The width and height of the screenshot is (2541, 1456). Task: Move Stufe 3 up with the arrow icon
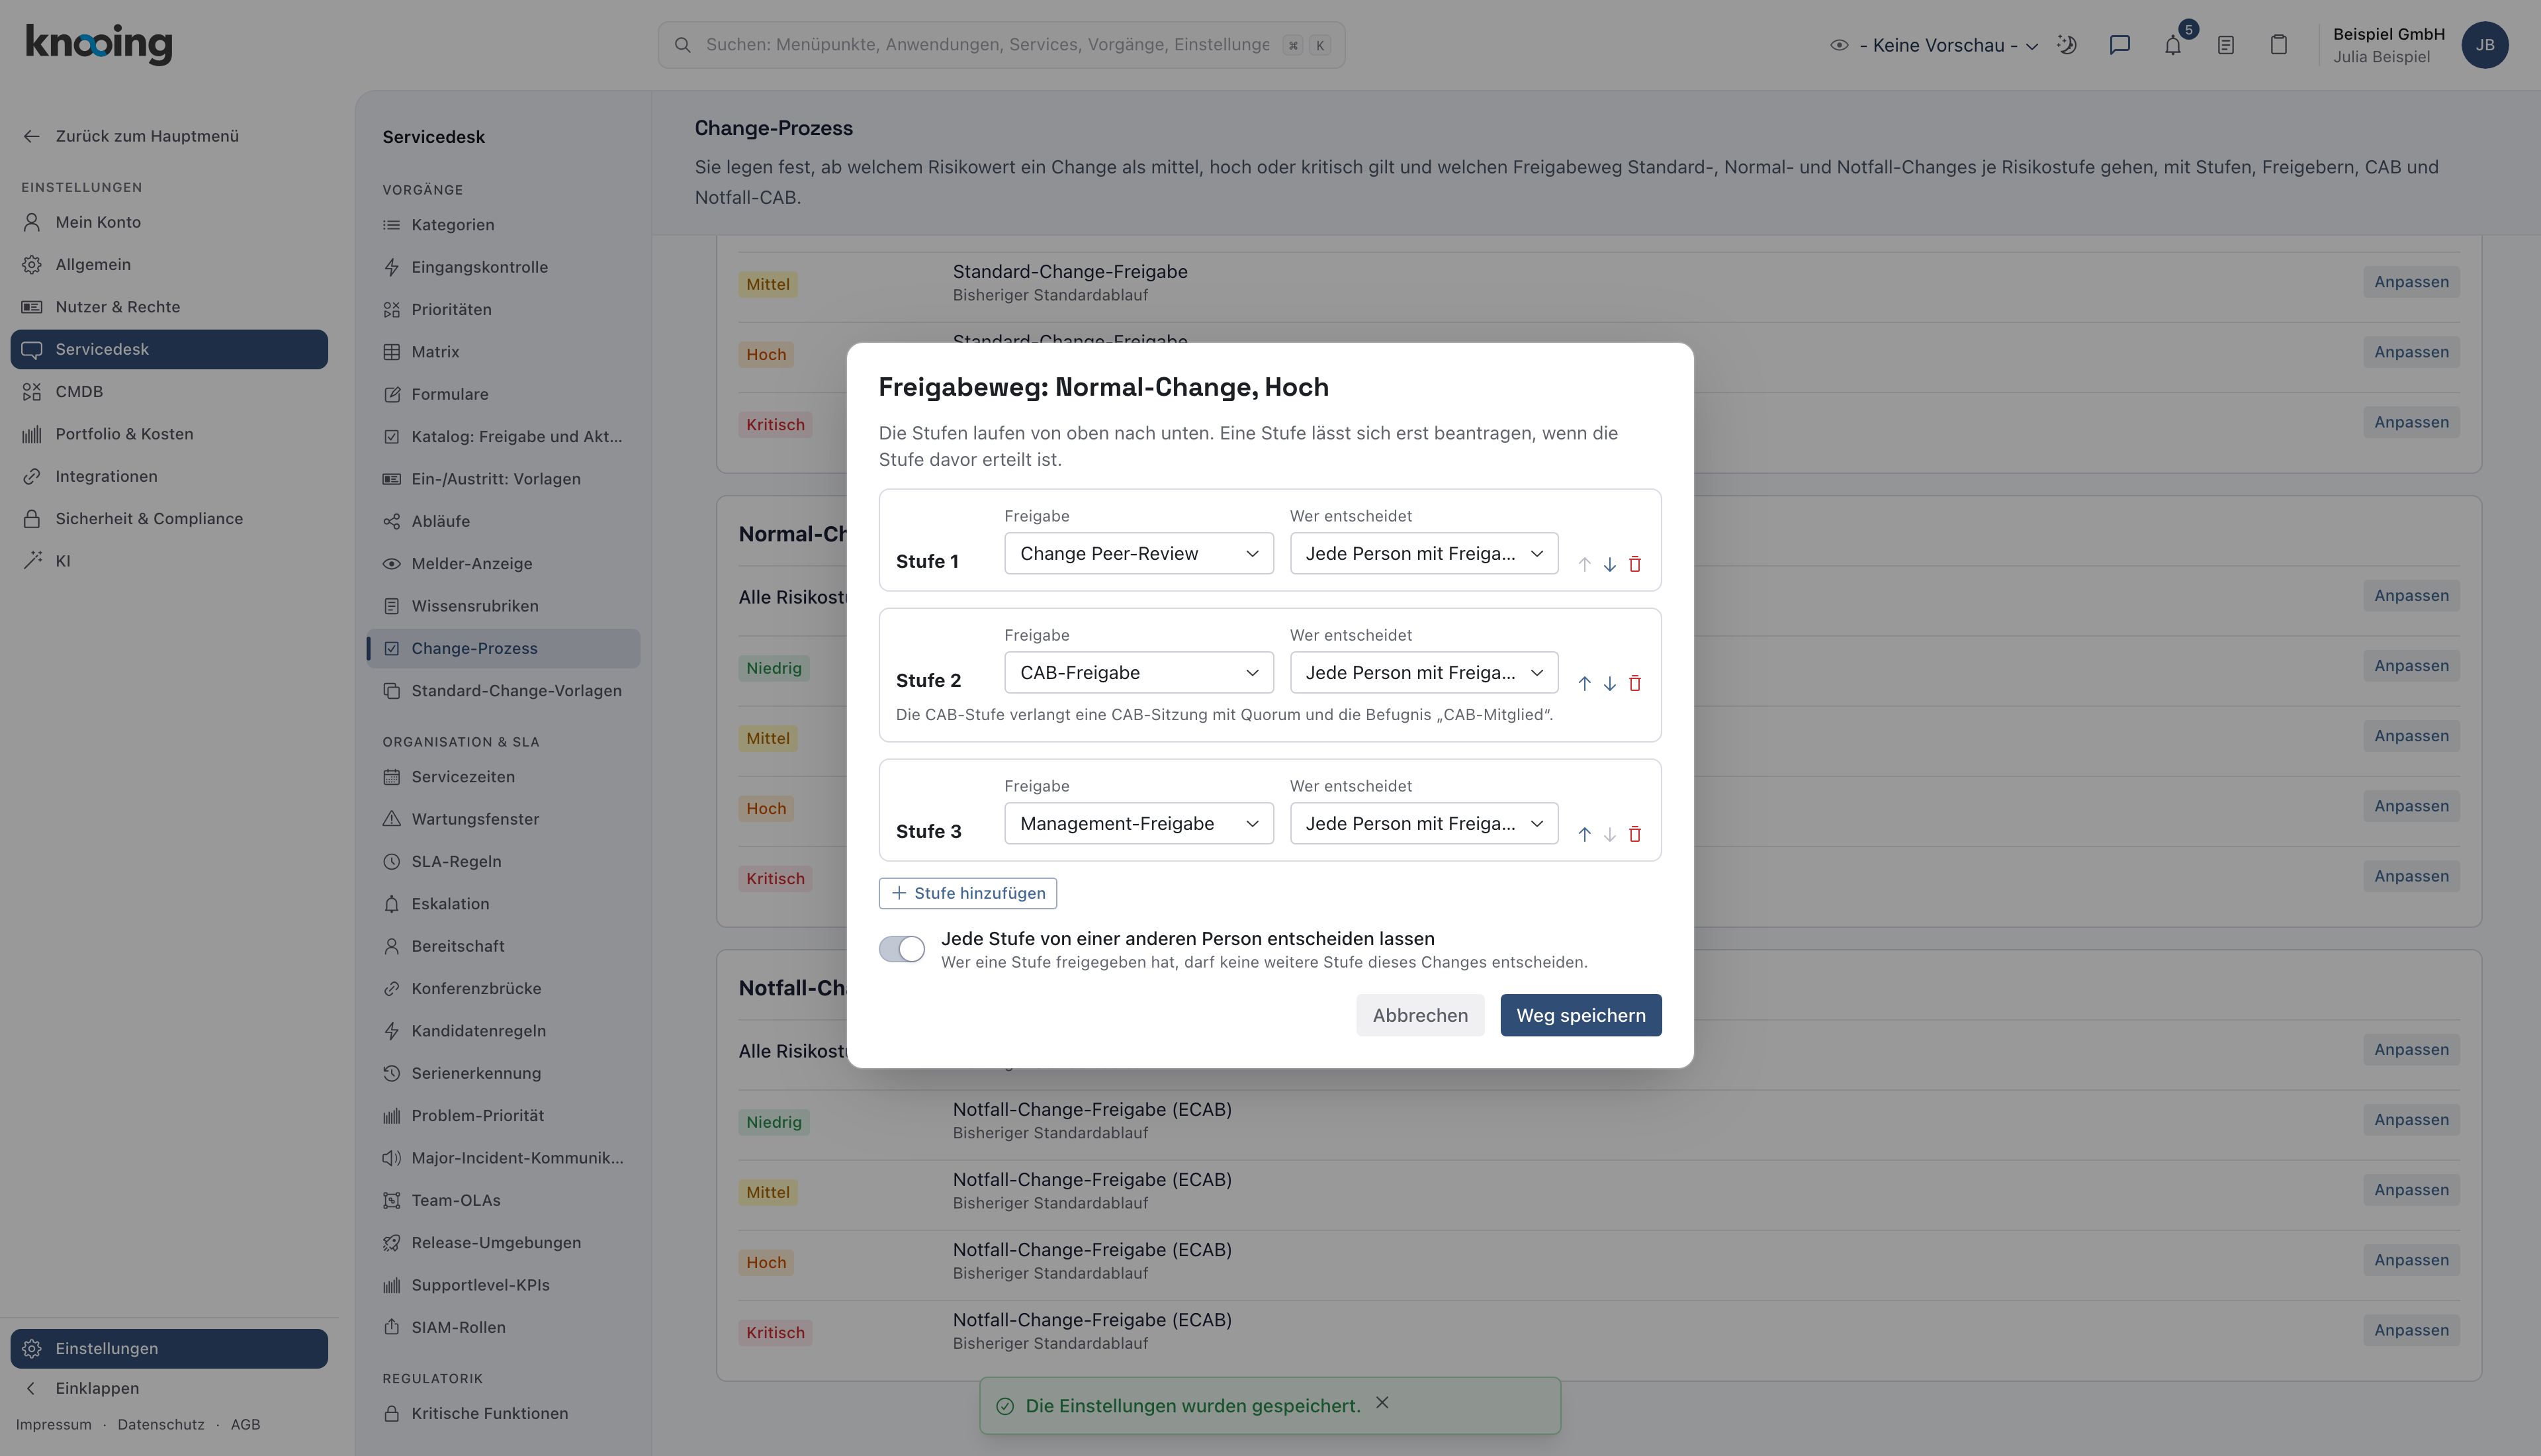pos(1584,834)
